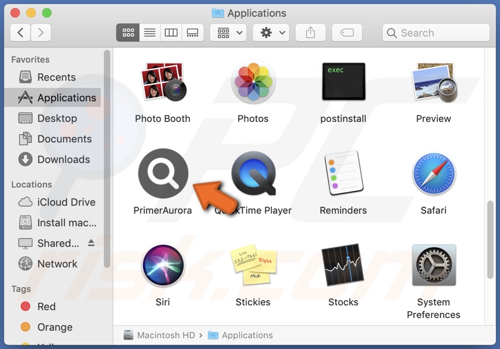The width and height of the screenshot is (500, 349).
Task: Click the Locations section header
Action: pos(32,185)
